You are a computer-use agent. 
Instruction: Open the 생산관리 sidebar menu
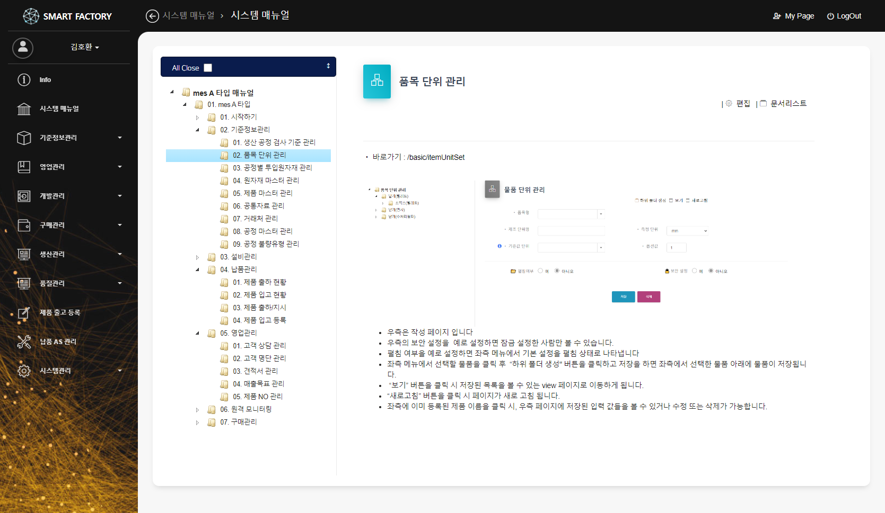click(x=69, y=255)
